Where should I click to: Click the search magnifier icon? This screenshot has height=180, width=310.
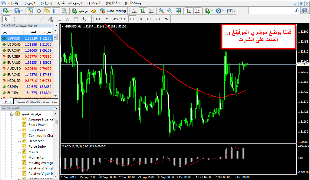point(297,11)
